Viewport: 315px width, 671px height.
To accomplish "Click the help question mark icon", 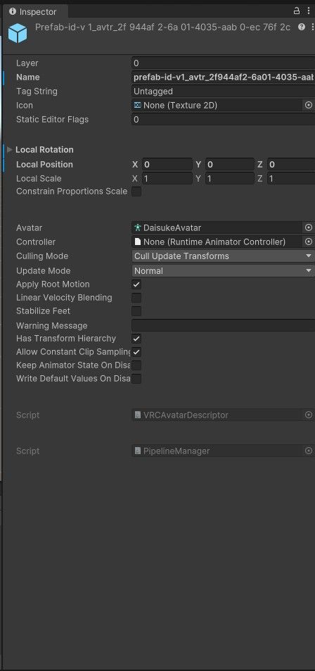I will (302, 27).
